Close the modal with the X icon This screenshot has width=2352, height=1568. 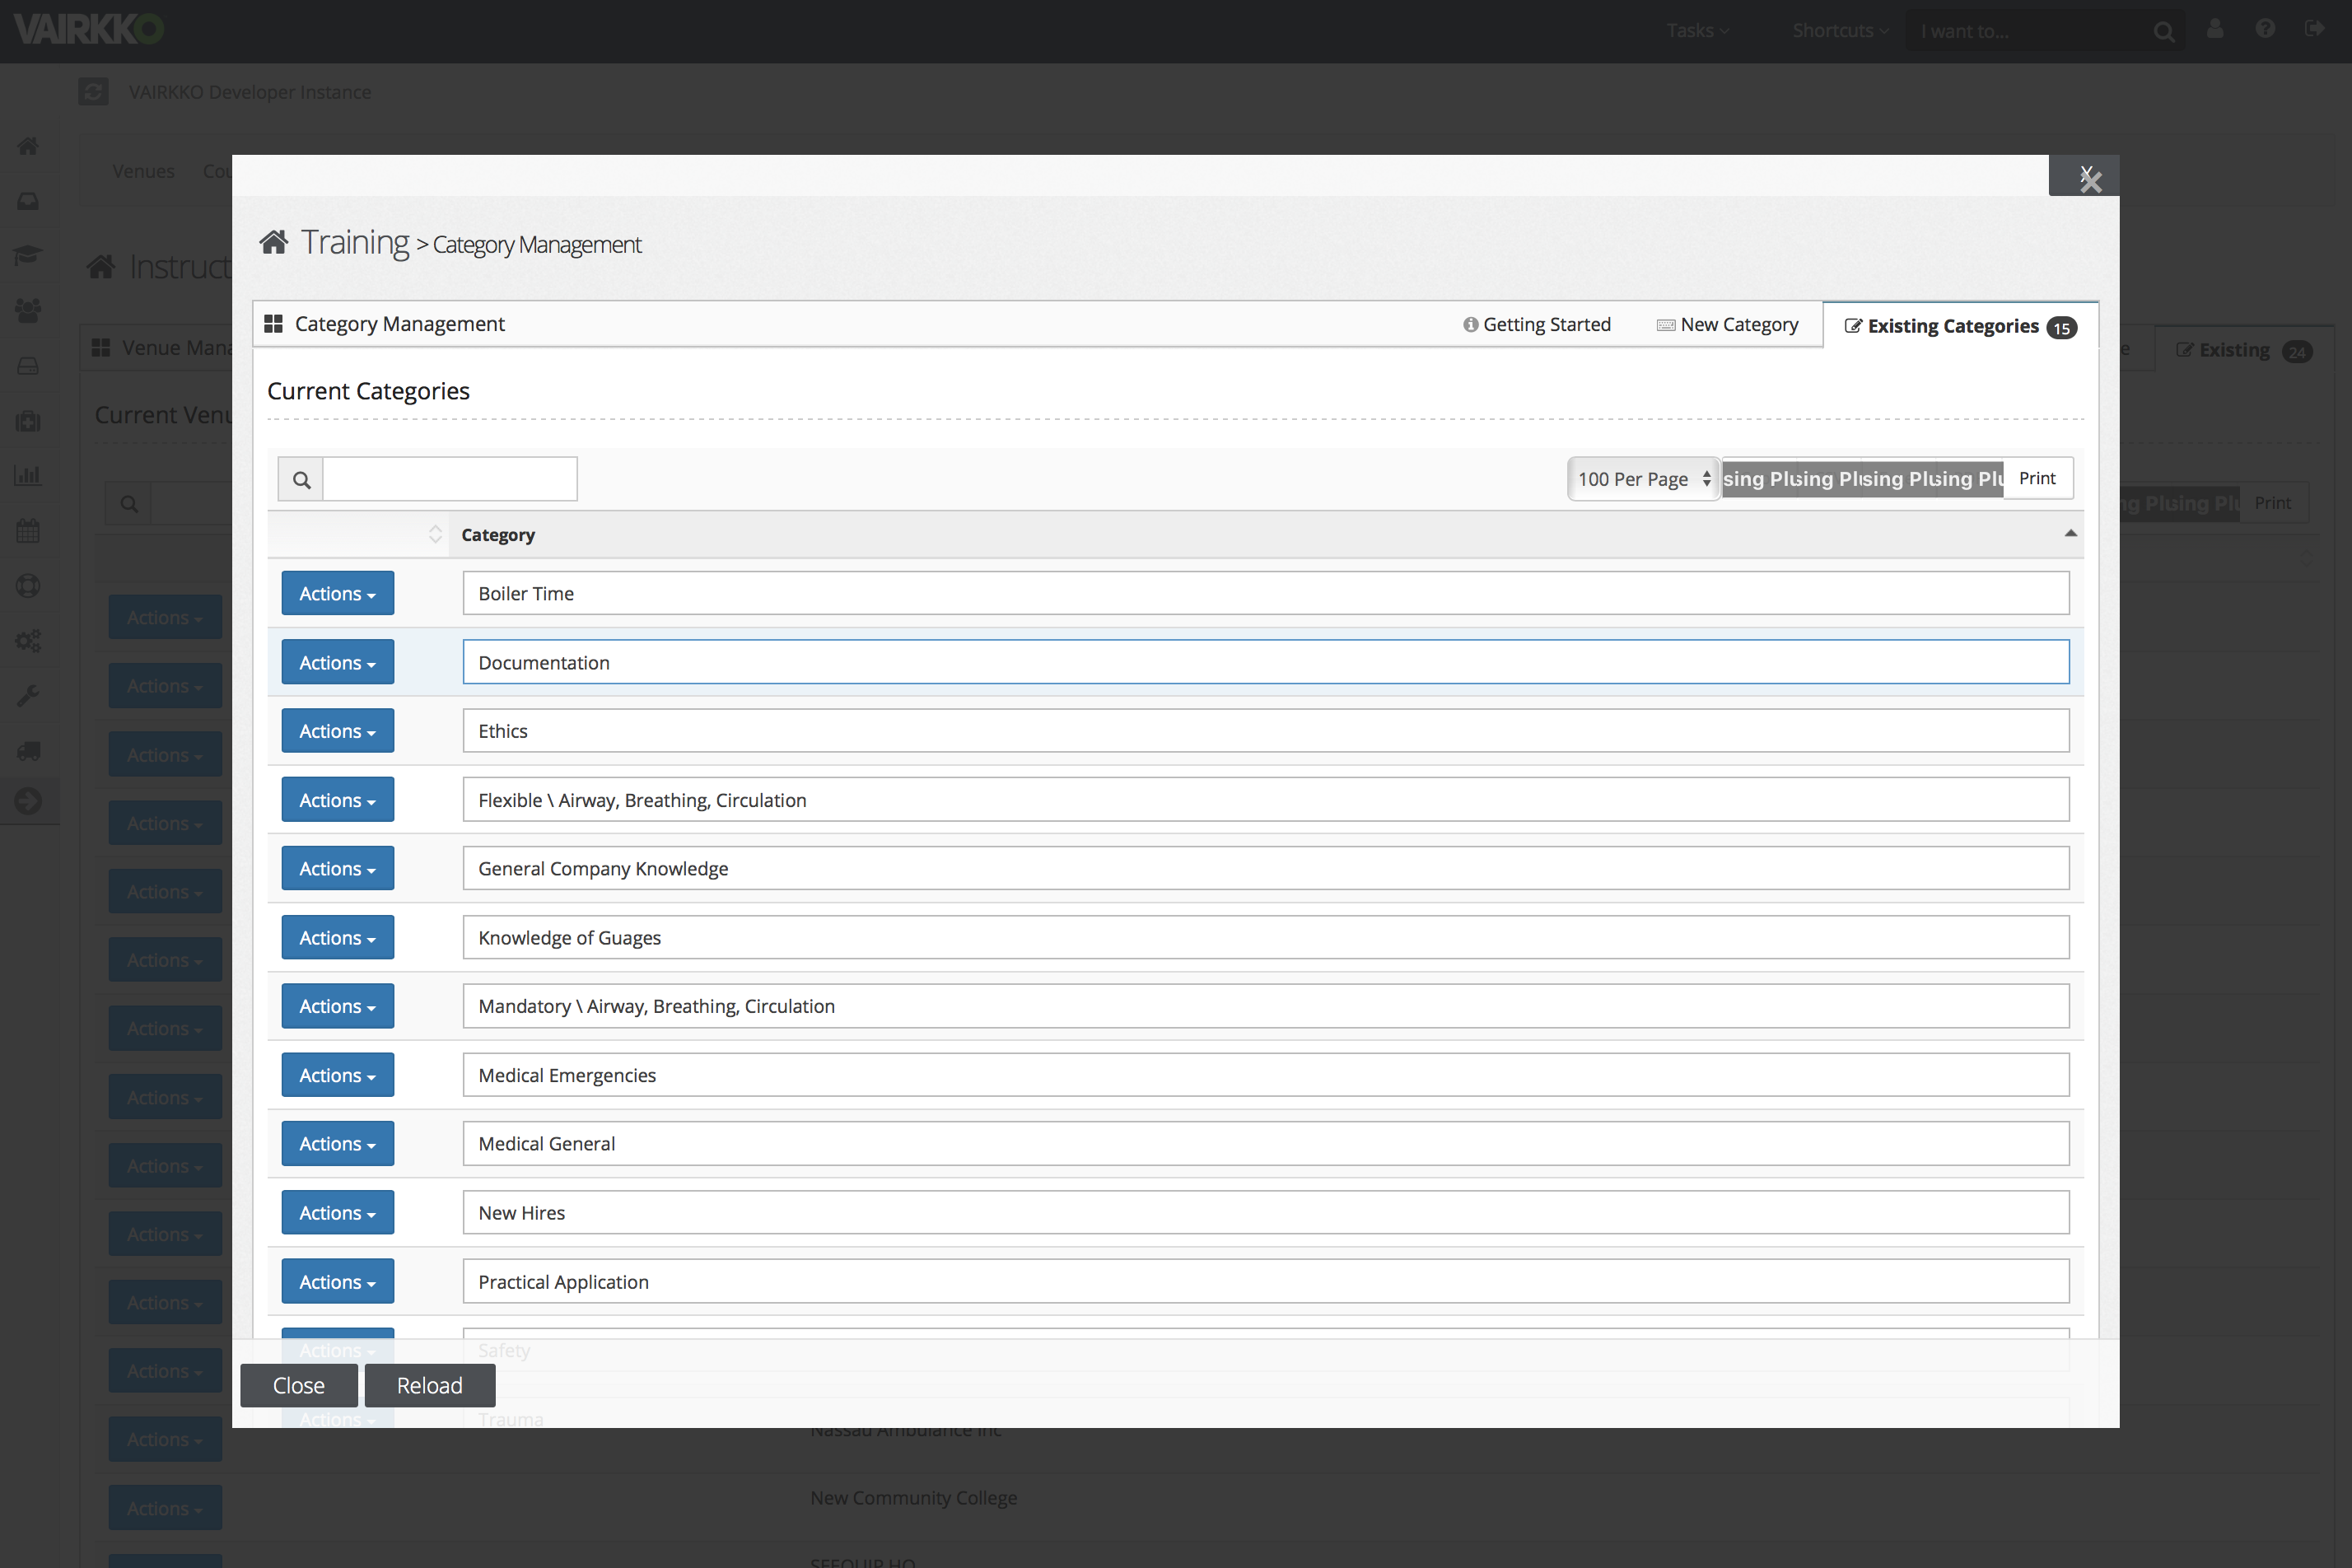coord(2089,179)
